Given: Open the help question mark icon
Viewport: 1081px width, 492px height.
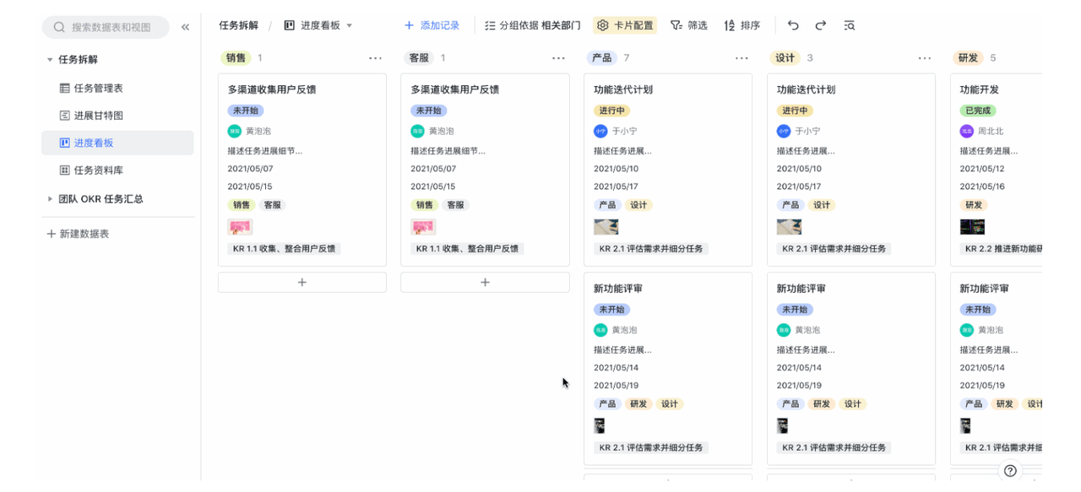Looking at the screenshot, I should pos(1010,471).
